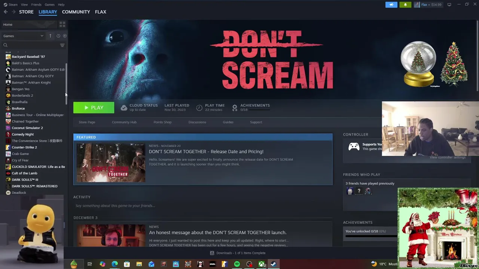Open the Community Hub link
The height and width of the screenshot is (269, 479).
(x=124, y=122)
